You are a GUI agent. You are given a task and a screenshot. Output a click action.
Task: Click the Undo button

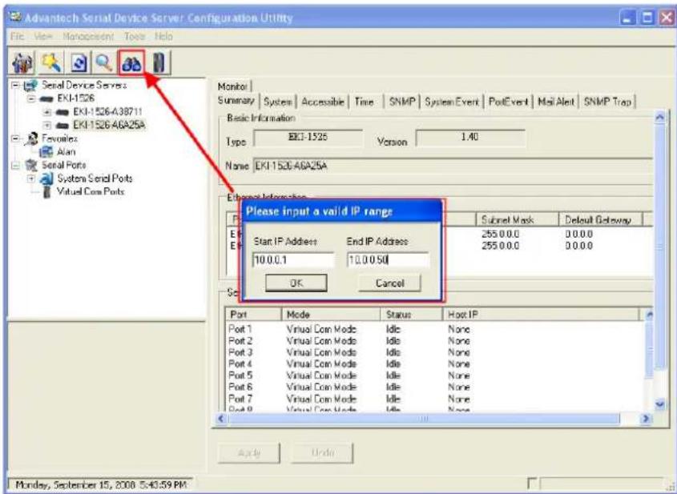tap(322, 453)
